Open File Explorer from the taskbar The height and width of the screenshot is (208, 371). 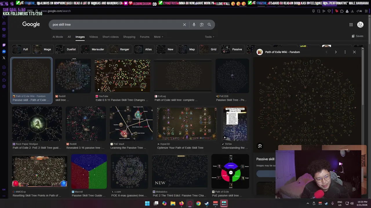click(x=173, y=203)
